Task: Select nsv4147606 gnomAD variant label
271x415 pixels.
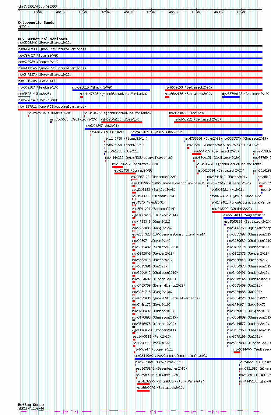Action: (x=114, y=94)
